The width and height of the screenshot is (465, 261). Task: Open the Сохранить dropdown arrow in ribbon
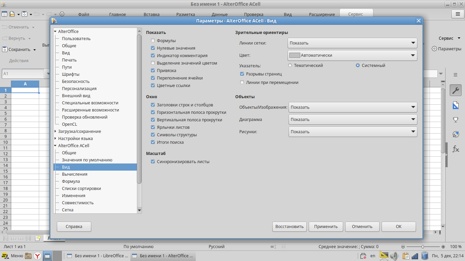(34, 50)
